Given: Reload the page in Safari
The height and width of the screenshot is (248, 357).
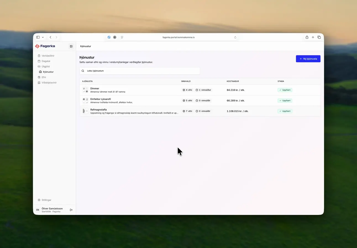Looking at the screenshot, I should point(235,37).
